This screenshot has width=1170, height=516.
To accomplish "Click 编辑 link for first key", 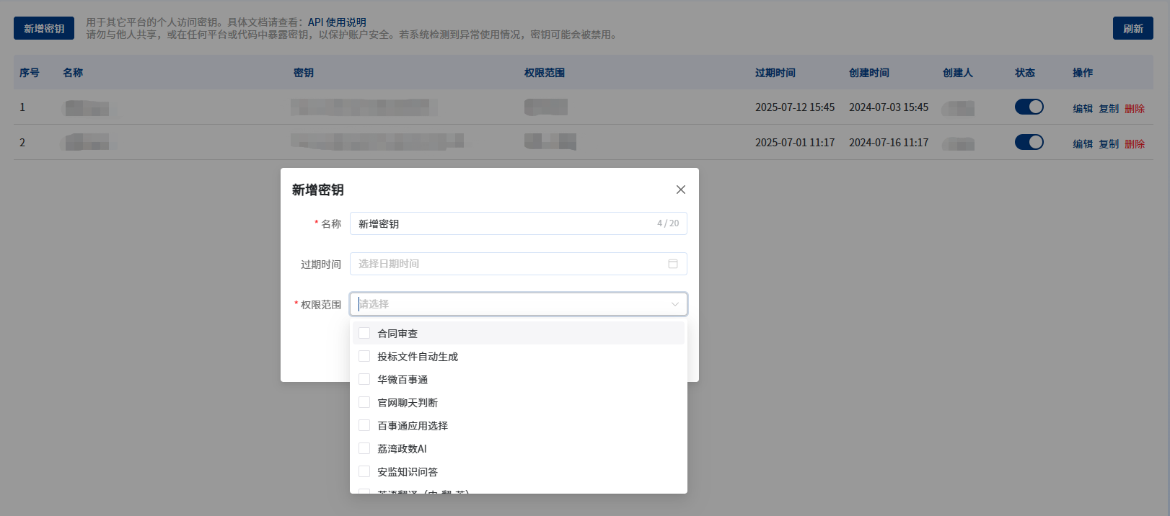I will (1082, 109).
